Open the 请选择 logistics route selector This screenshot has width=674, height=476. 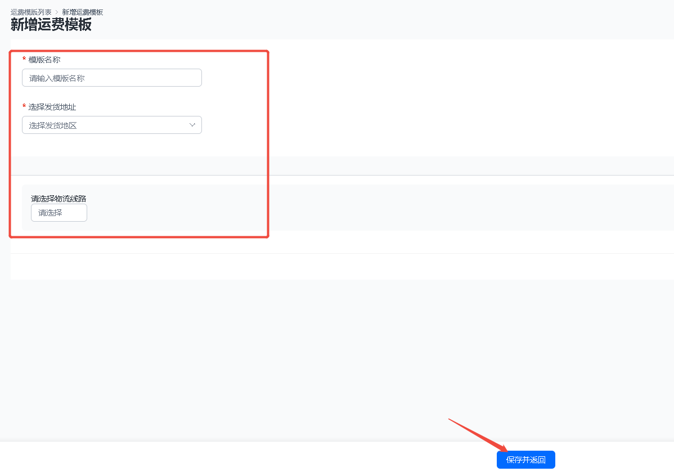coord(59,213)
